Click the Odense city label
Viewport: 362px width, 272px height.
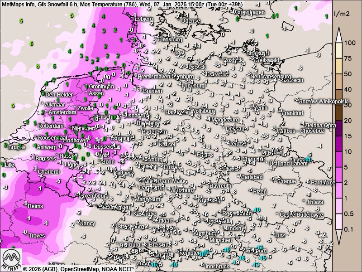coord(190,21)
